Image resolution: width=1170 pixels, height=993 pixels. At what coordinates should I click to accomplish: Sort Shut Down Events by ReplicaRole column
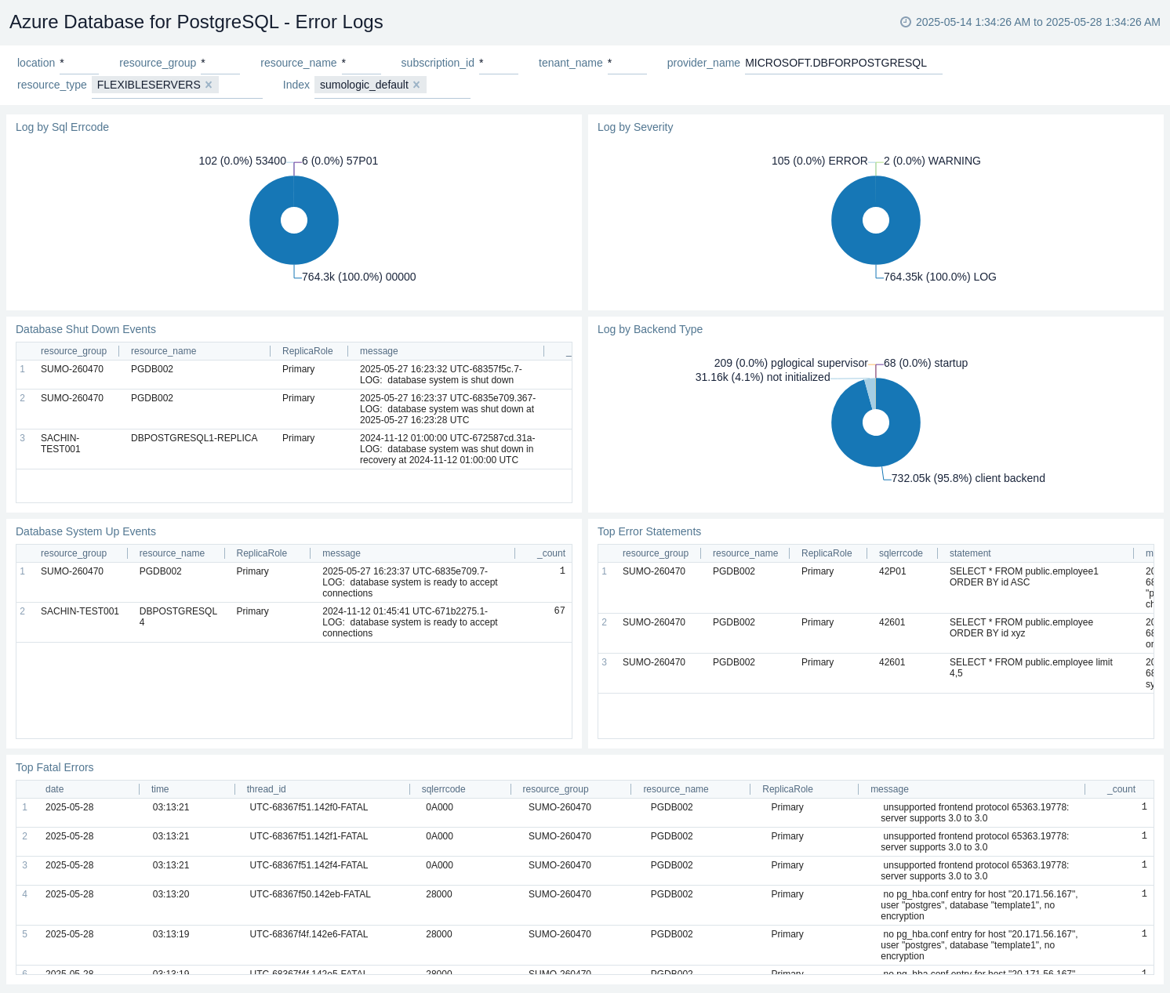(307, 351)
